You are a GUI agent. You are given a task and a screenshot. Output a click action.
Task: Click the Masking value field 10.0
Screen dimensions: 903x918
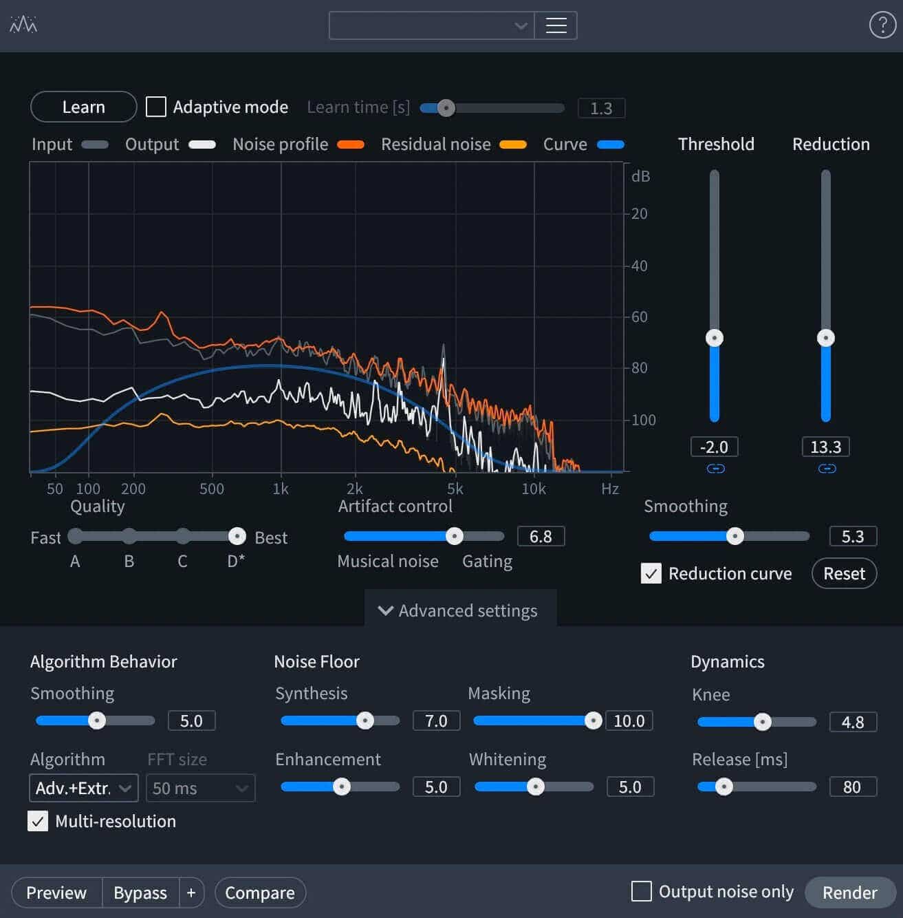coord(629,720)
